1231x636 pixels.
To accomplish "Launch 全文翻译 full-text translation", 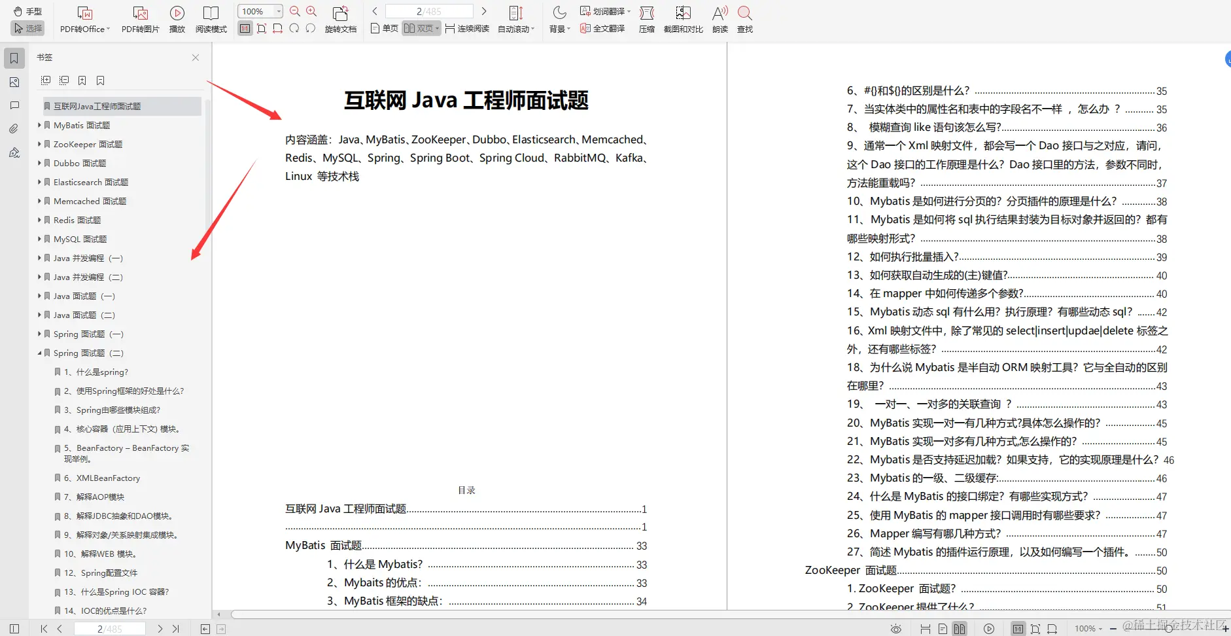I will tap(602, 28).
